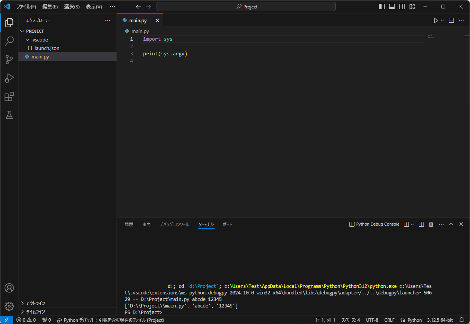Go back with the left arrow
The width and height of the screenshot is (470, 324).
click(138, 7)
